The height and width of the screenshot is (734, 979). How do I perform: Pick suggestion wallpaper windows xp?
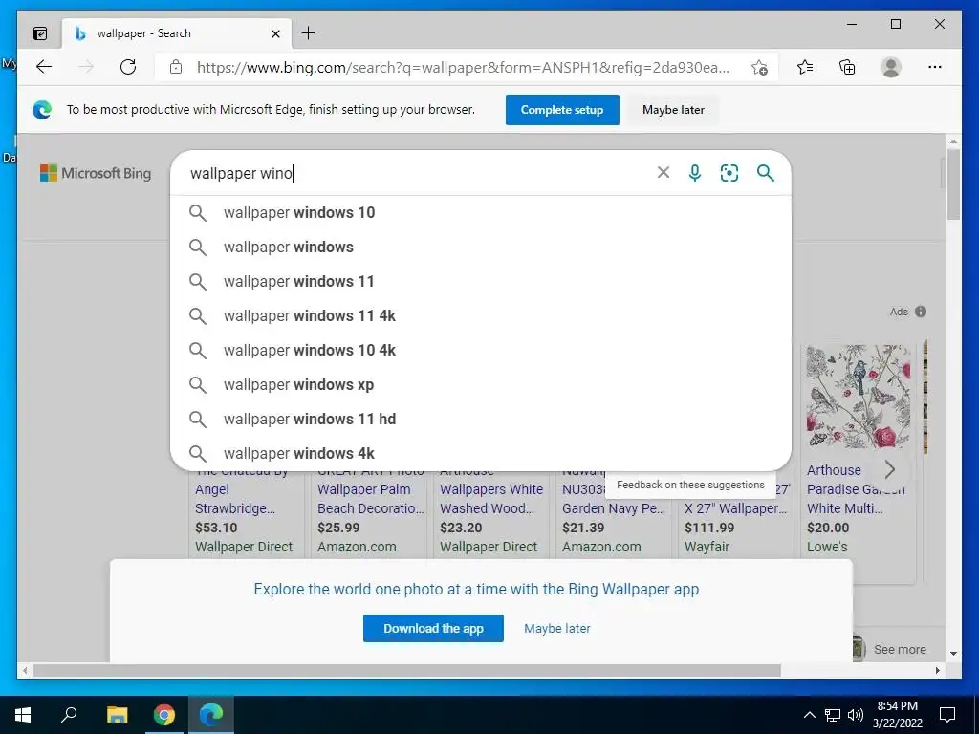(x=481, y=384)
